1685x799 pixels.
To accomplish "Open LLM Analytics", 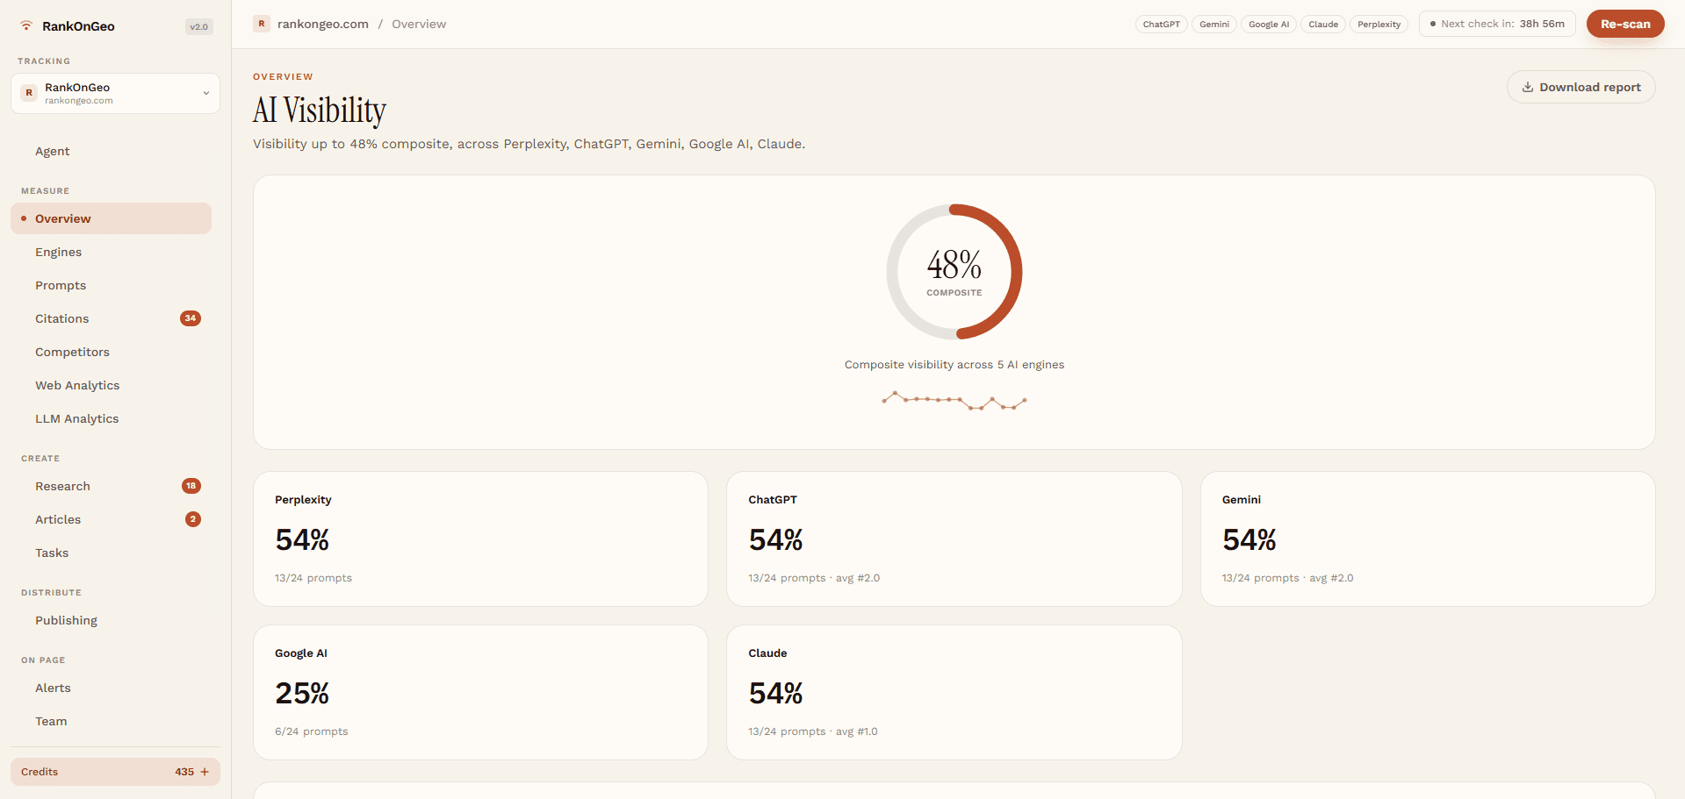I will [x=111, y=418].
